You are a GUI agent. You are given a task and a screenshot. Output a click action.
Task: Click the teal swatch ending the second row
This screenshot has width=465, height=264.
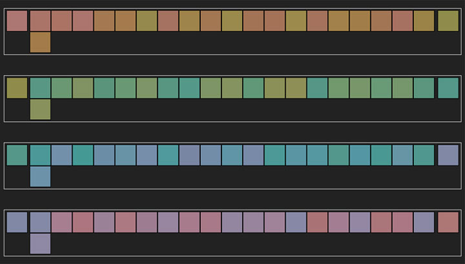[x=448, y=88]
